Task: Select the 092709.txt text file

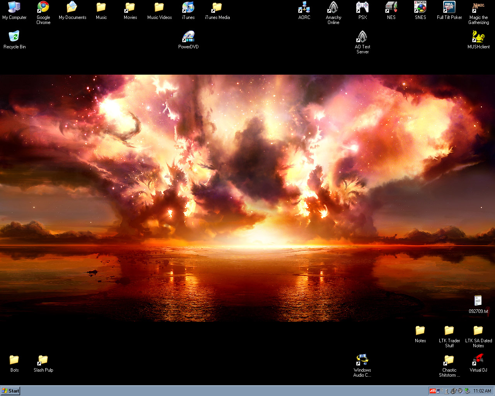Action: 478,301
